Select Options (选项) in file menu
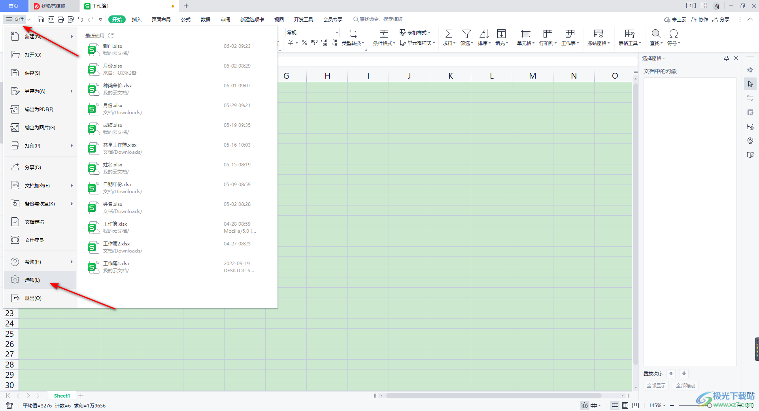 (40, 280)
